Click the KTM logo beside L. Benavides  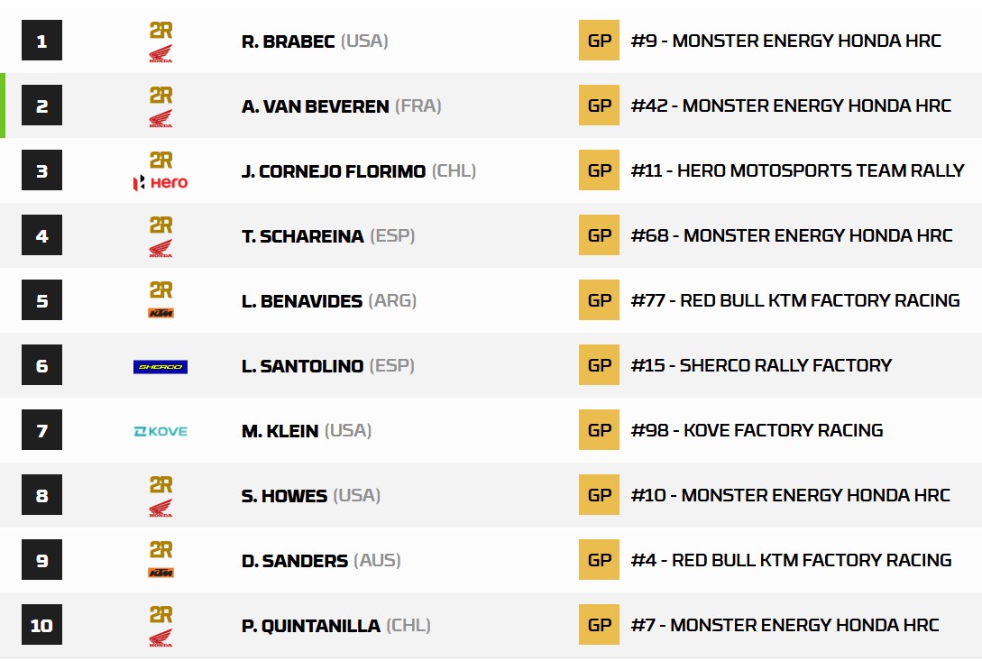[x=161, y=313]
